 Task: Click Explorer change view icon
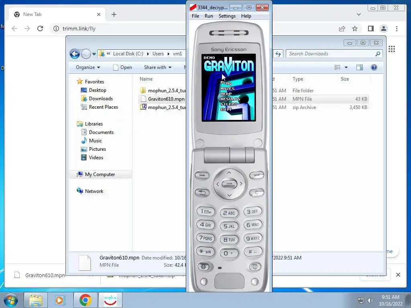(337, 67)
